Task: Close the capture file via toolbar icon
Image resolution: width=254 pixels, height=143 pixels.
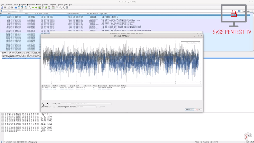Action: click(x=22, y=8)
